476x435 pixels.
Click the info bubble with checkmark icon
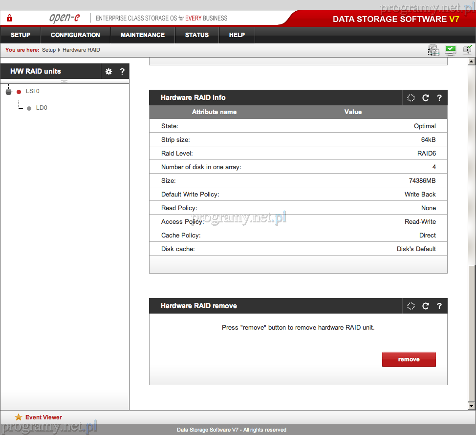coord(467,49)
